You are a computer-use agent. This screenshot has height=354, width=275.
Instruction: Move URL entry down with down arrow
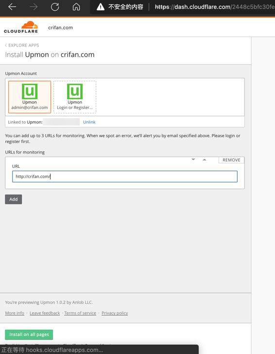click(x=193, y=159)
